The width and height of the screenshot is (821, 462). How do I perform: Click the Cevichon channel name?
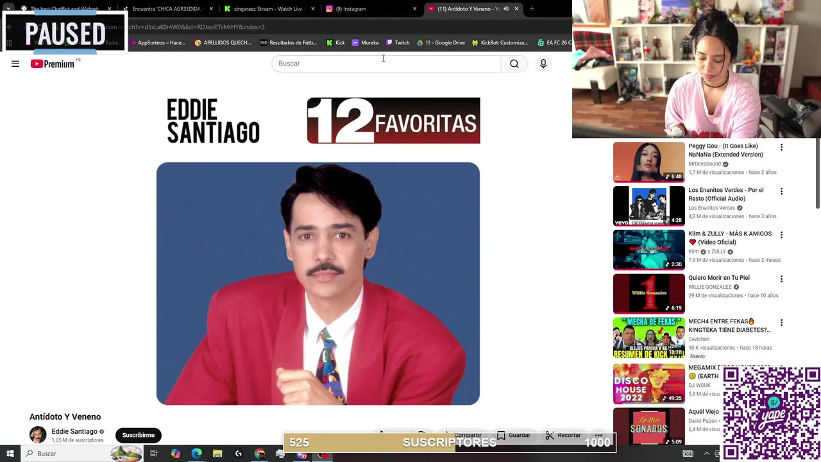(x=698, y=339)
